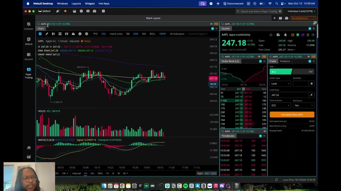Viewport: 341px width, 191px height.
Task: Toggle VWAP indicator on the chart
Action: (163, 34)
